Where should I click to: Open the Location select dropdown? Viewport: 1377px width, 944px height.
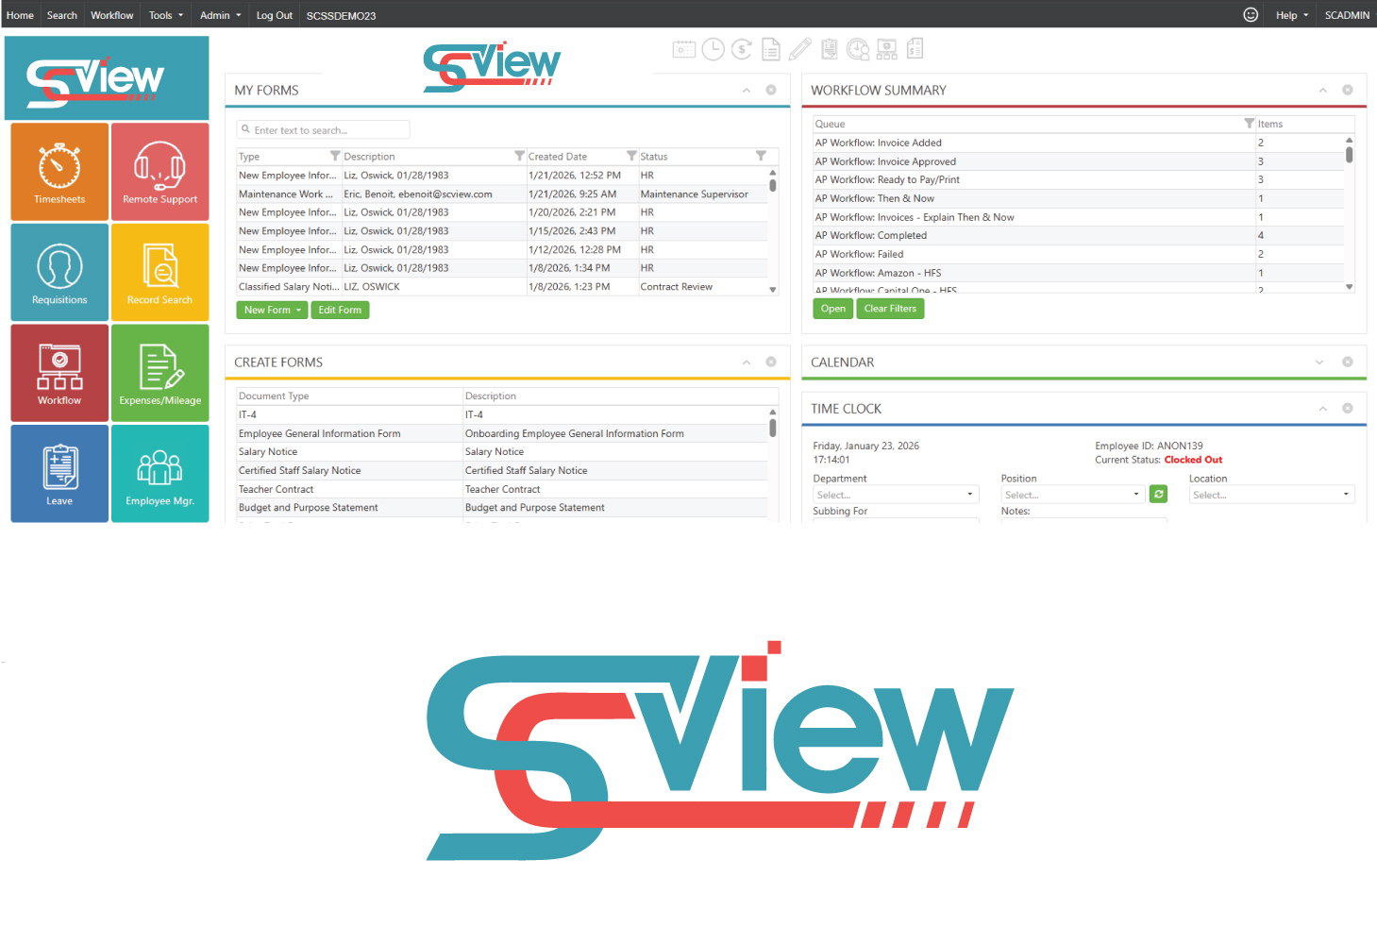point(1271,495)
